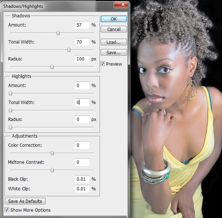Image resolution: width=222 pixels, height=218 pixels.
Task: Click the Midtone Contrast slider handle
Action: pyautogui.click(x=52, y=170)
